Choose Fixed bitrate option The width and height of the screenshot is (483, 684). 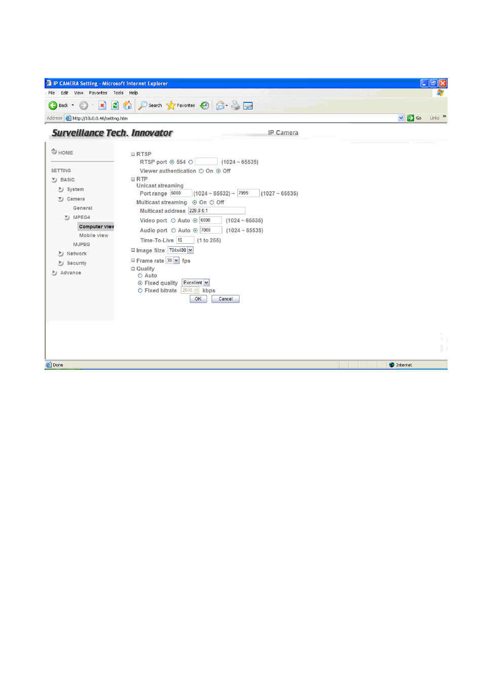pos(140,291)
